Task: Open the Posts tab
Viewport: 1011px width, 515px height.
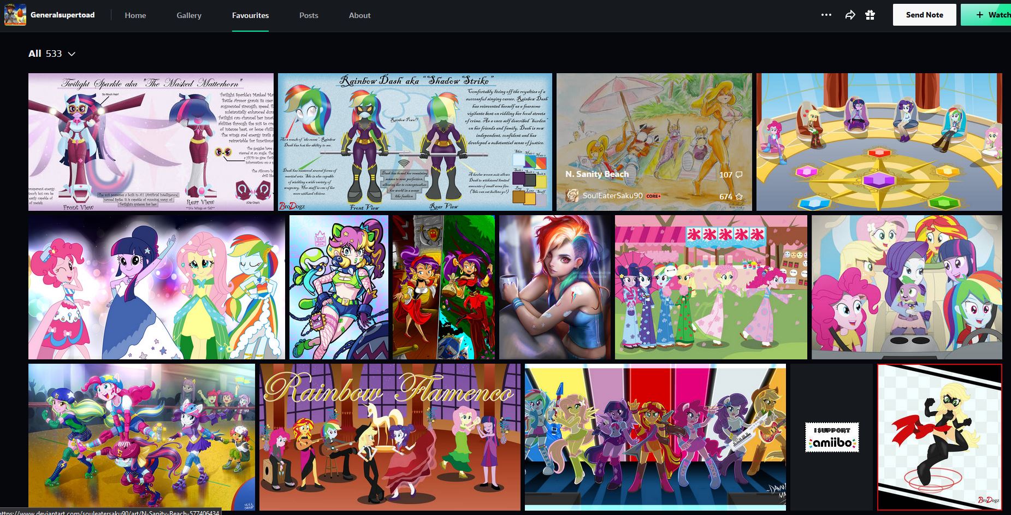Action: tap(309, 15)
